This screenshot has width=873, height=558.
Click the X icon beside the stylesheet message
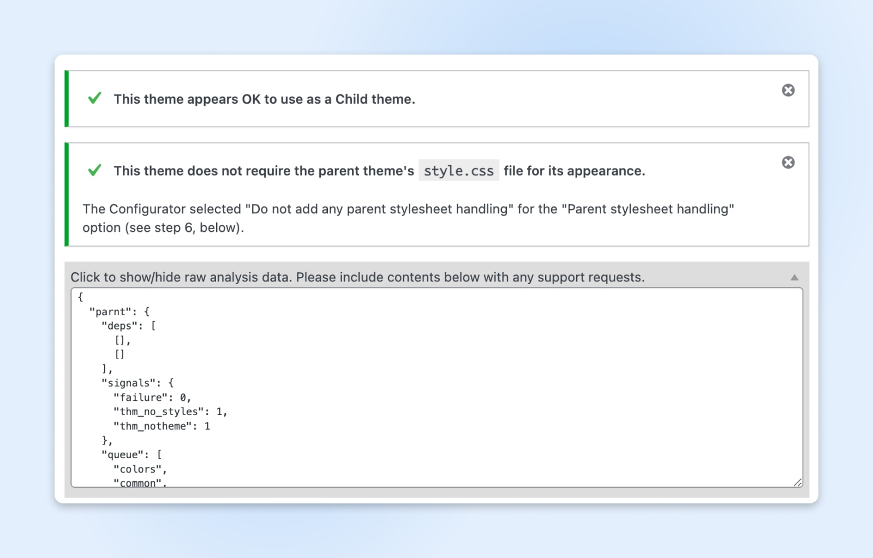click(x=788, y=162)
